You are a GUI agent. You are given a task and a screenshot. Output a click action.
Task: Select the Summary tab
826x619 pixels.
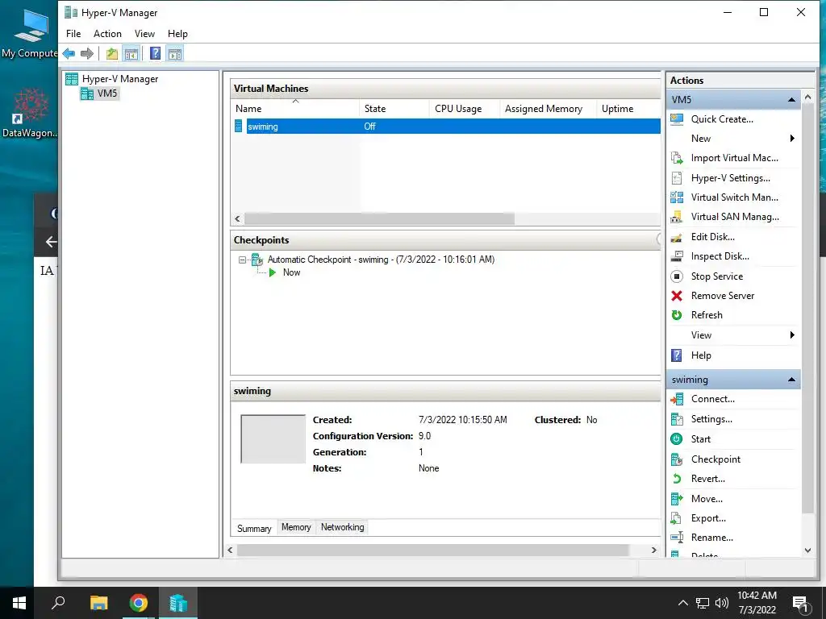(254, 528)
